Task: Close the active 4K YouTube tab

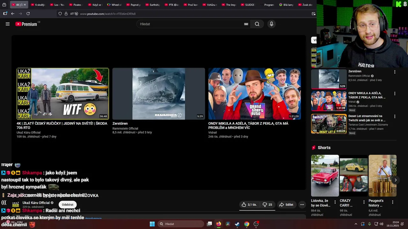Action: click(25, 5)
